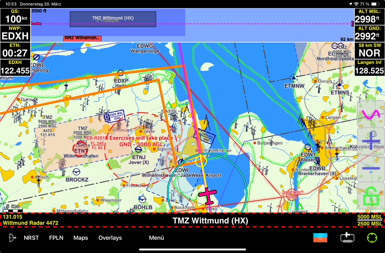The image size is (385, 253).
Task: Toggle the green map lock icon
Action: coord(371,196)
